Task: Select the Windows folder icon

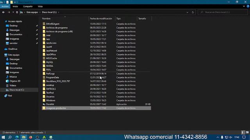Action: 44,100
